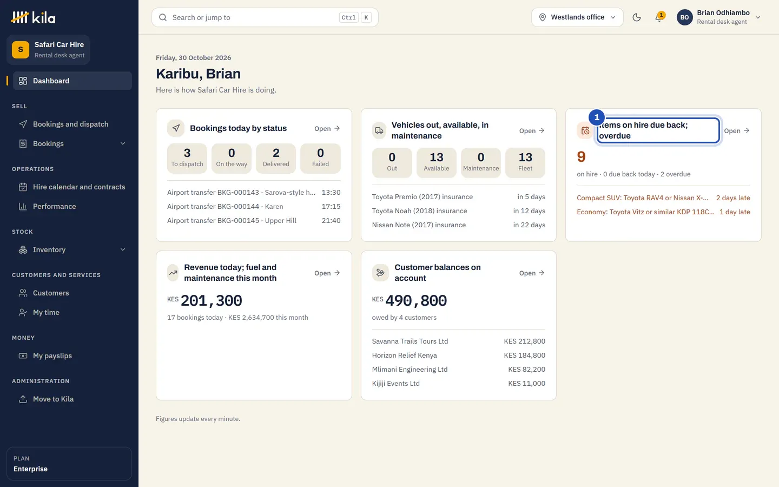Click the calendar-clock icon on overdue card

tap(585, 130)
